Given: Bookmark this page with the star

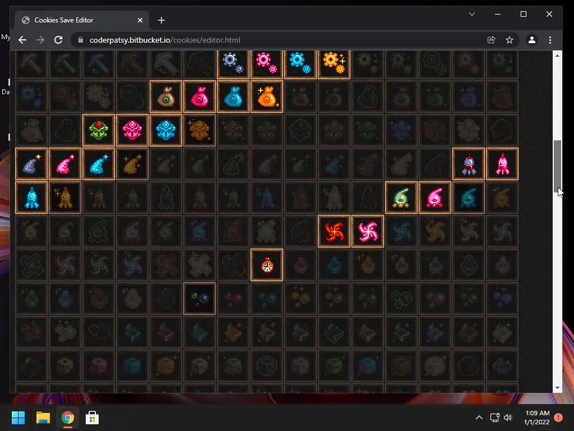Looking at the screenshot, I should [509, 40].
